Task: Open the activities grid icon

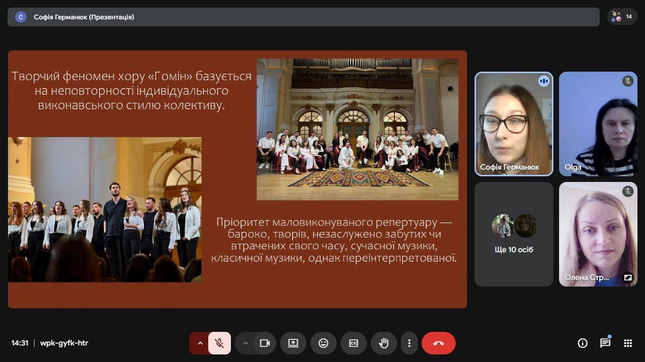Action: [x=628, y=343]
